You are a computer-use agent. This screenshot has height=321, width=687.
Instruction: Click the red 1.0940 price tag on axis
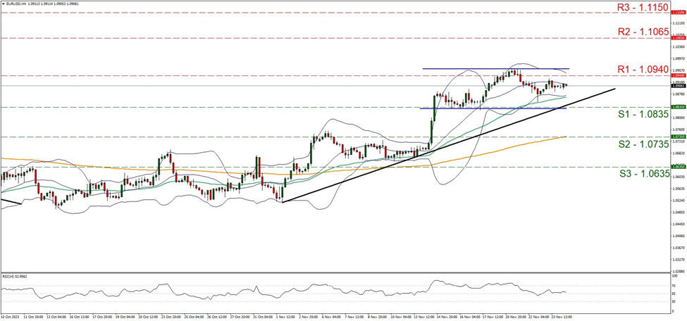click(677, 75)
